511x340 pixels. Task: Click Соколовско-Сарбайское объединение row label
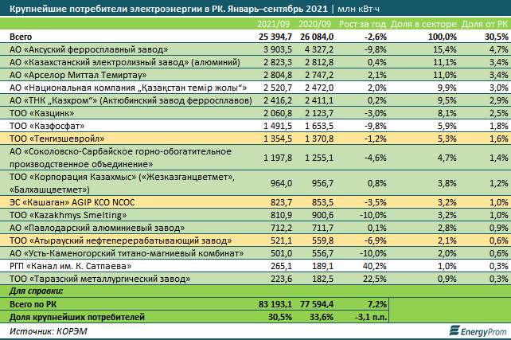pos(120,158)
